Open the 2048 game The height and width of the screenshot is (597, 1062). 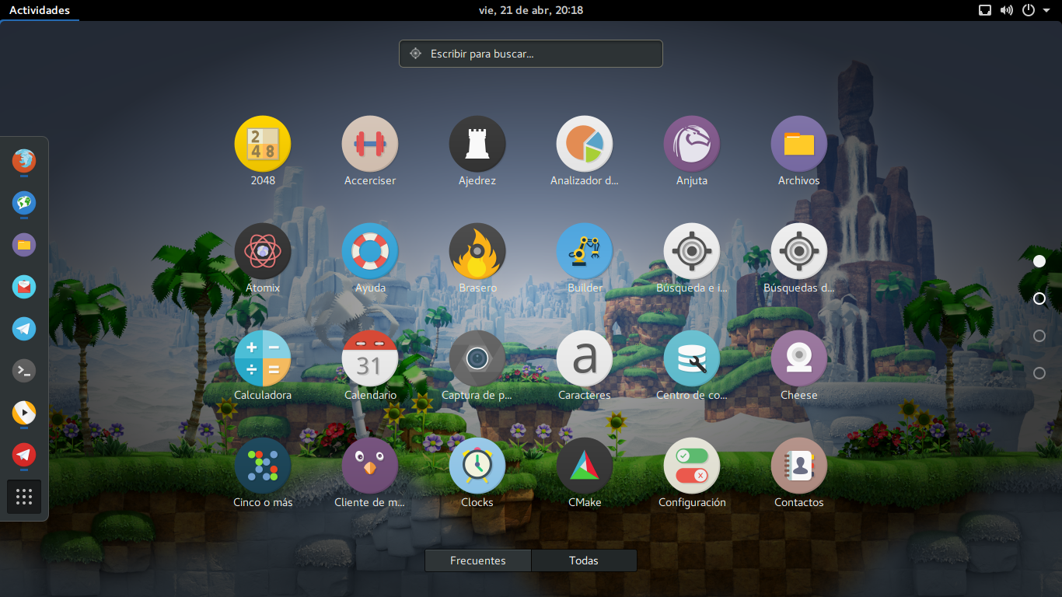click(263, 144)
